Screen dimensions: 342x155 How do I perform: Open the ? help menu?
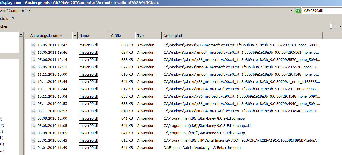point(13,19)
